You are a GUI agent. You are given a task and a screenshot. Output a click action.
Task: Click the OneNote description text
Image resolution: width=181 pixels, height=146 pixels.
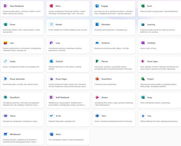[148, 48]
